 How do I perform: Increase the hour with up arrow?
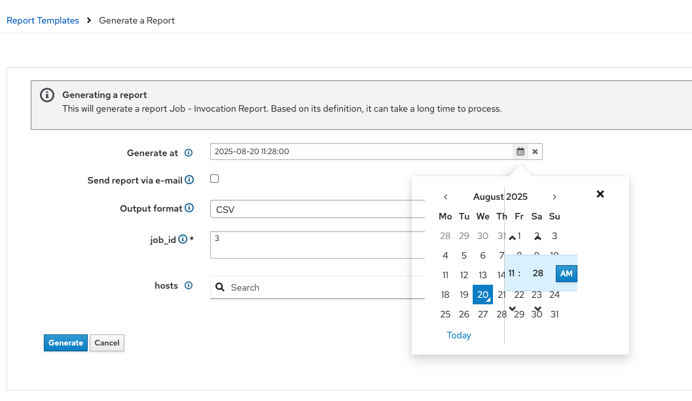point(513,238)
